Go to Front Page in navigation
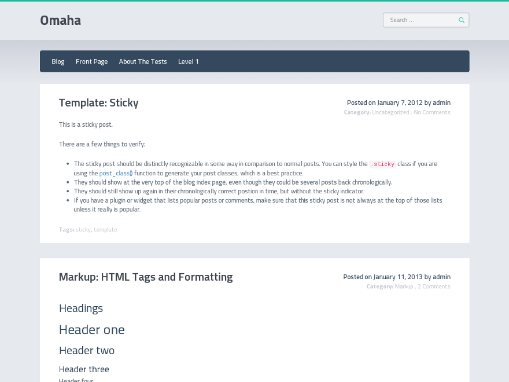 pos(91,61)
